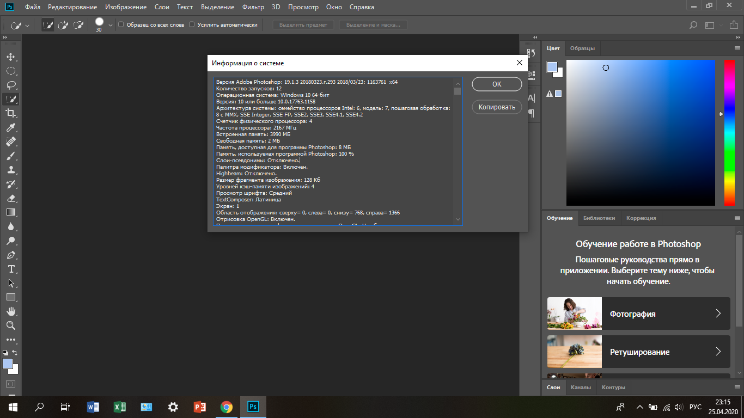Open the Paragraph panel icon
This screenshot has width=744, height=418.
(x=532, y=113)
